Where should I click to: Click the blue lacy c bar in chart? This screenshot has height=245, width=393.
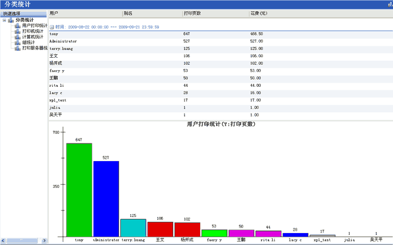[295, 235]
